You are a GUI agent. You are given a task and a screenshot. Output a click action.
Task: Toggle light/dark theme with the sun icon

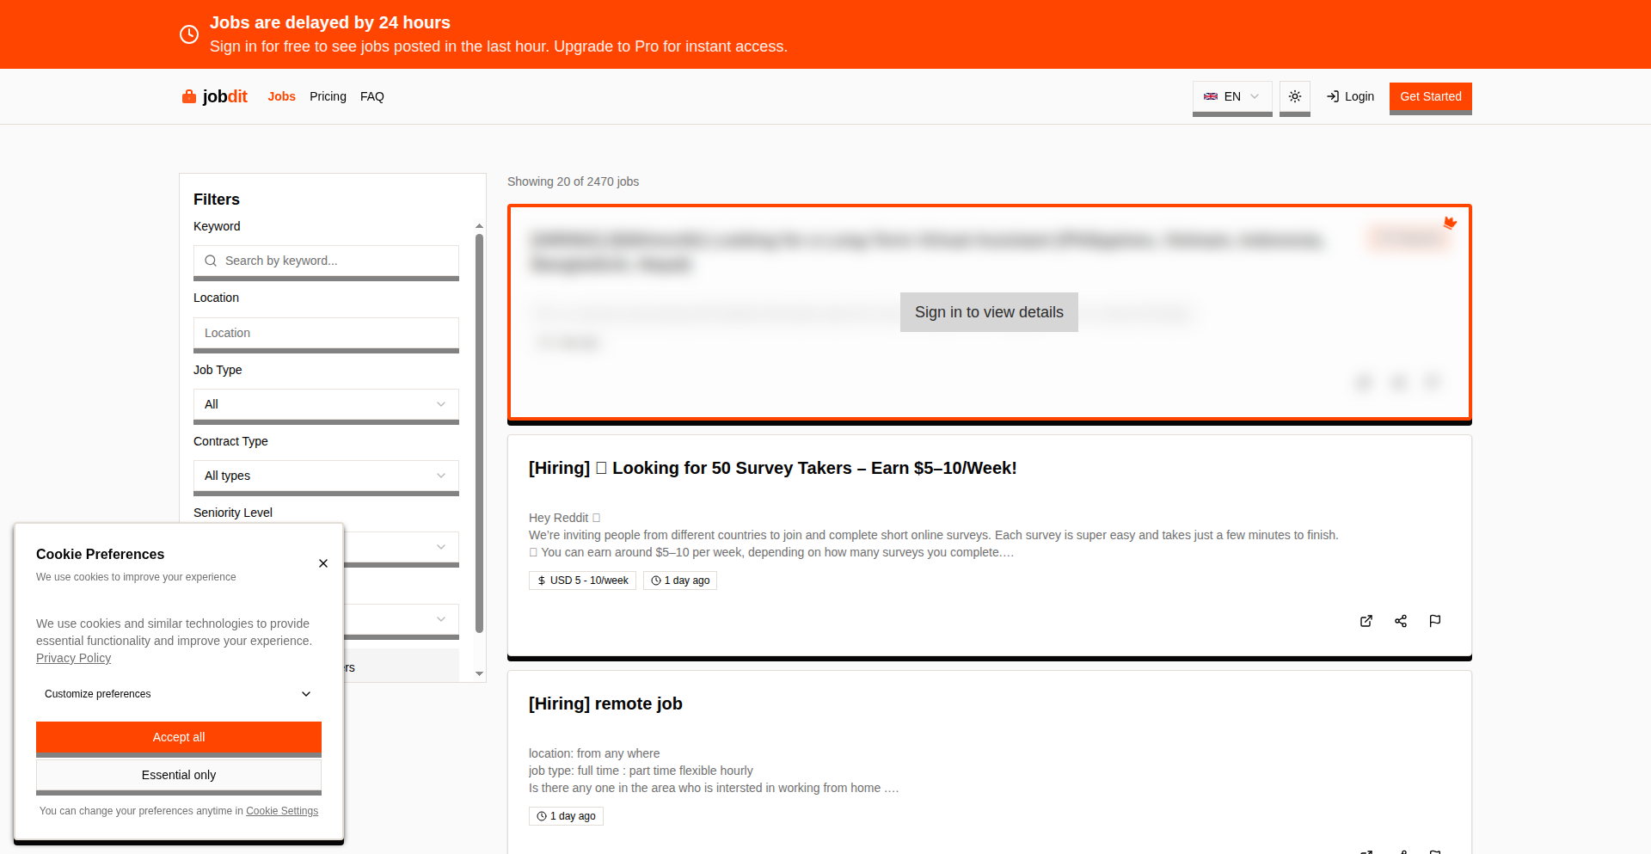coord(1295,96)
